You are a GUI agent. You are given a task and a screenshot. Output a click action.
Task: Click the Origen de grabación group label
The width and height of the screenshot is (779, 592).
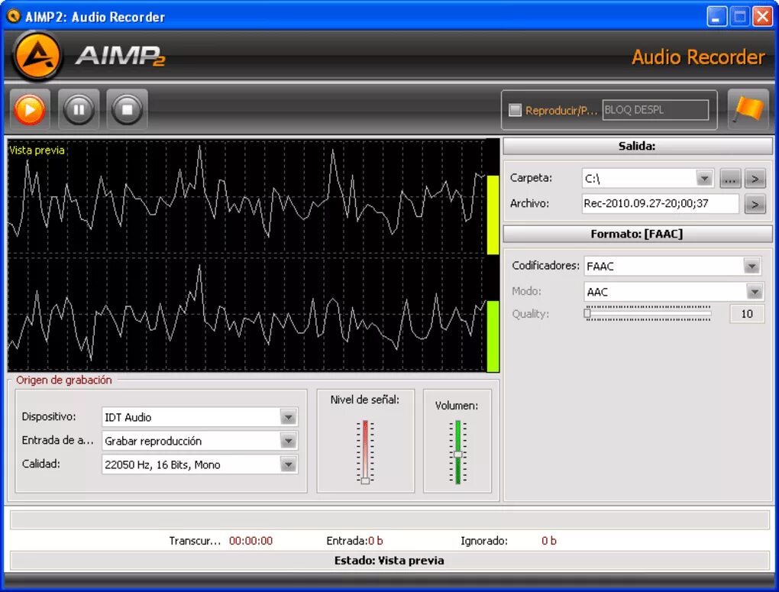[63, 380]
